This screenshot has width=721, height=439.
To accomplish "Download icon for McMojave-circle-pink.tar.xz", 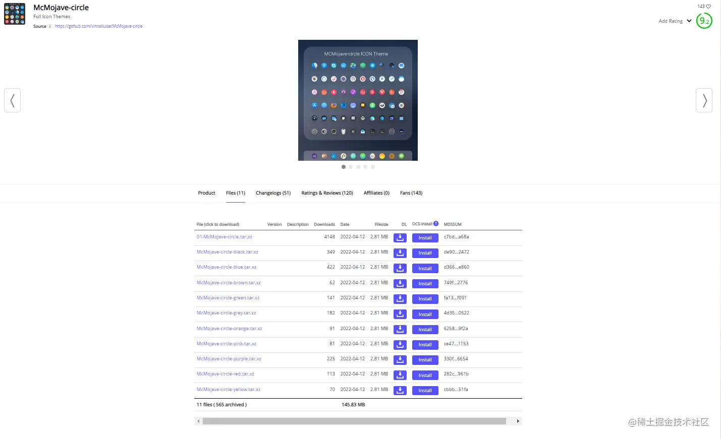I will [400, 345].
